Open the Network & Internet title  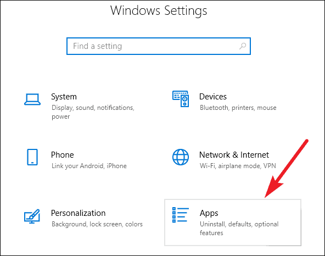click(x=234, y=155)
